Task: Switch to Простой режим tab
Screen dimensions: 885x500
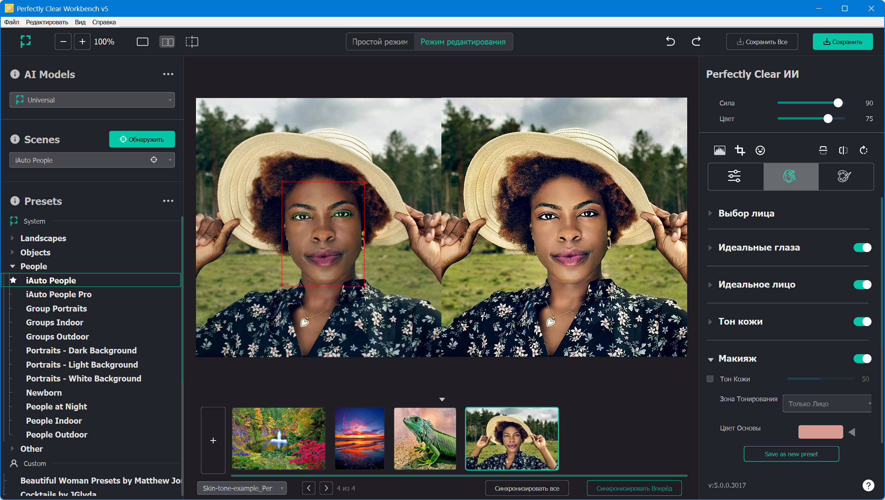Action: click(x=380, y=42)
